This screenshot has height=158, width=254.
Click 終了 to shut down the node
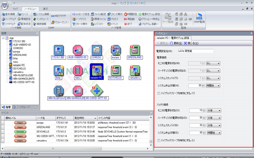[128, 24]
